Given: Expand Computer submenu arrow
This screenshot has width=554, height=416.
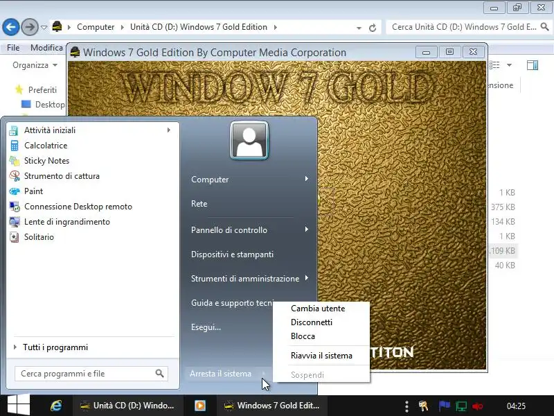Looking at the screenshot, I should [307, 179].
